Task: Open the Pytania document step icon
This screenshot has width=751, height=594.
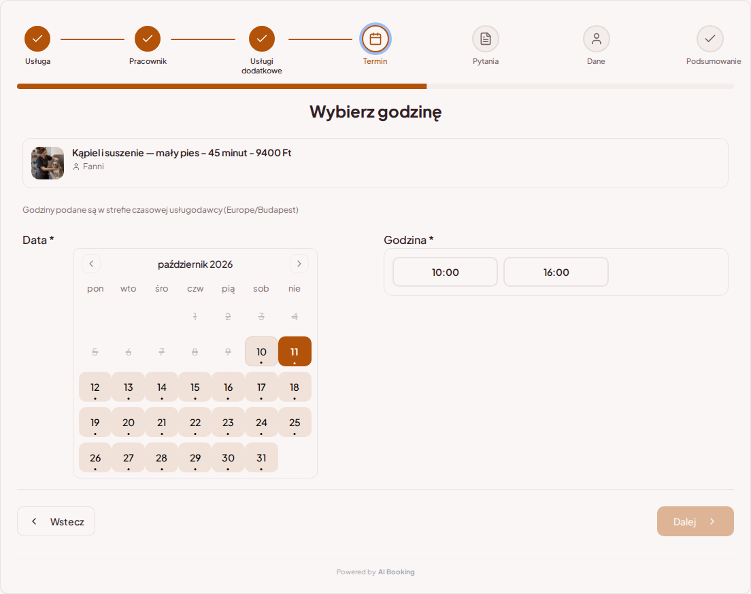Action: point(486,39)
